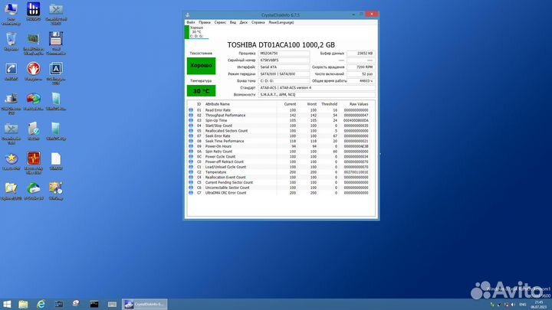The image size is (552, 310).
Task: Select the Power-off Retract Count row
Action: click(279, 162)
